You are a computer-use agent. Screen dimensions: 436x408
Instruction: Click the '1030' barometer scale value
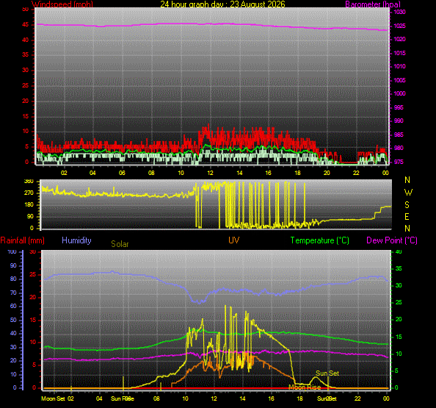[x=399, y=12]
